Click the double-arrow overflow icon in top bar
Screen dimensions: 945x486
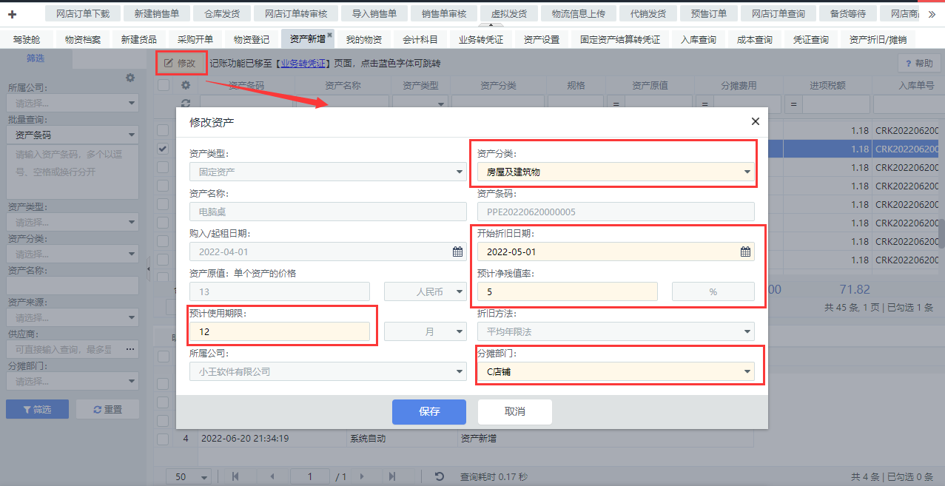pyautogui.click(x=931, y=14)
